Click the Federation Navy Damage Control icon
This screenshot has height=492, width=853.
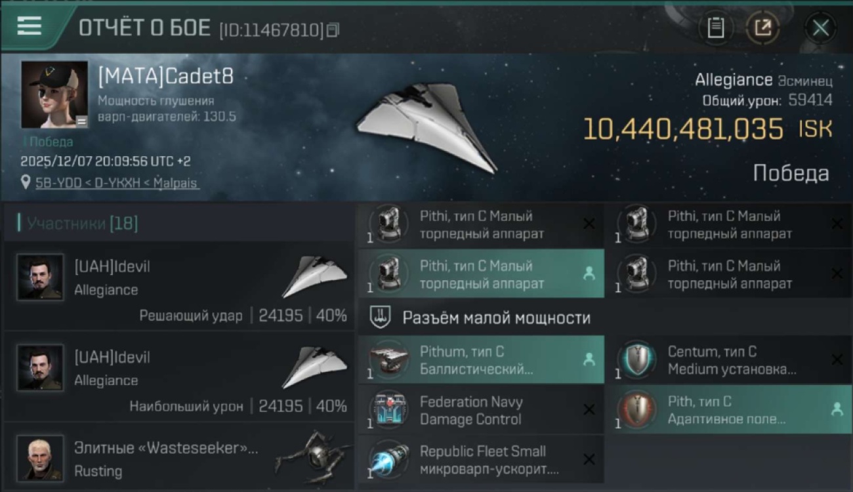click(388, 410)
